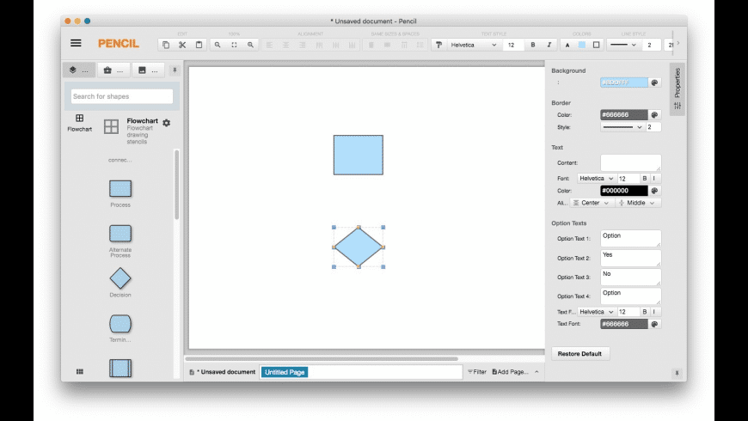Click the Add Page button
Image resolution: width=748 pixels, height=421 pixels.
click(510, 372)
